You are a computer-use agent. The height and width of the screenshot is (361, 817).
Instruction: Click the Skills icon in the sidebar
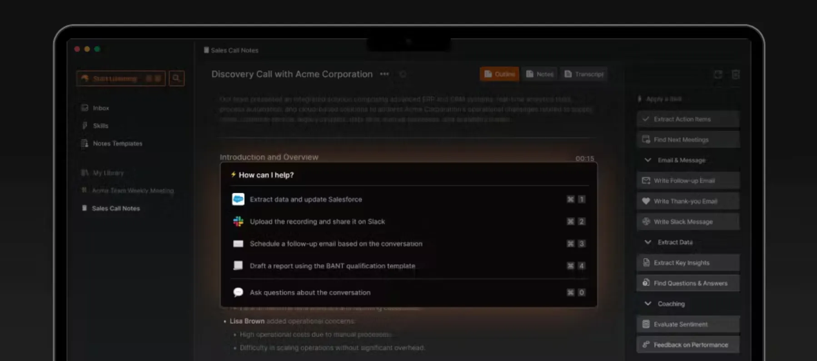click(x=85, y=126)
